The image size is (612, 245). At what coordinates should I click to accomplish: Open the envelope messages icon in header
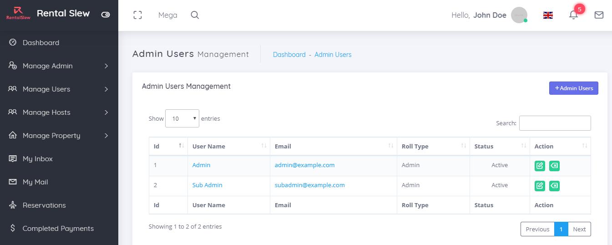tap(599, 15)
